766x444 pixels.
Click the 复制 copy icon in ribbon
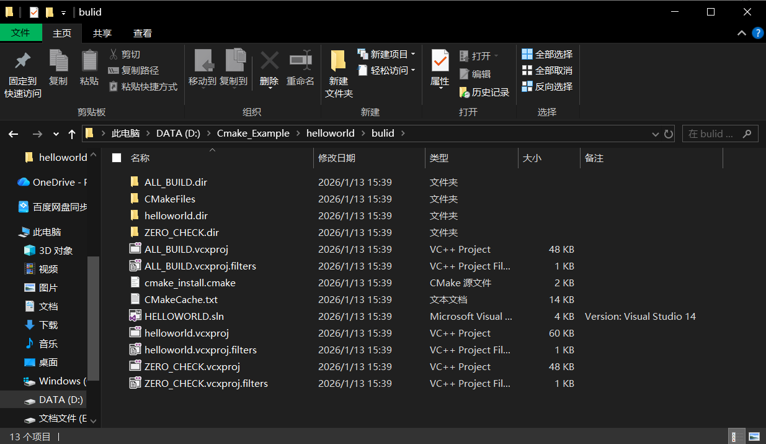[x=58, y=61]
